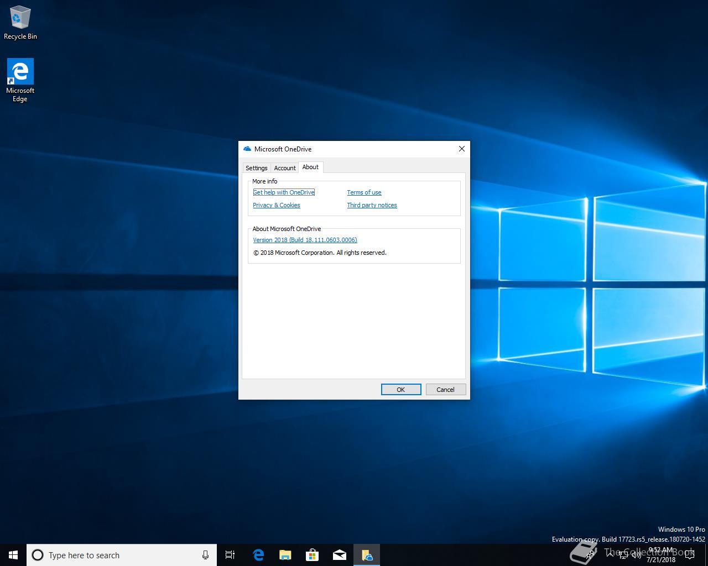Dismiss the dialog with Cancel button
Viewport: 708px width, 566px height.
(445, 390)
